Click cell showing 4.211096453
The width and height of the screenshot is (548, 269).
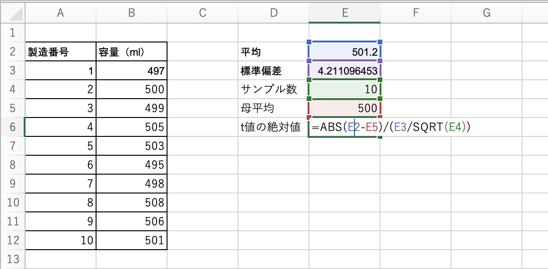click(x=345, y=71)
